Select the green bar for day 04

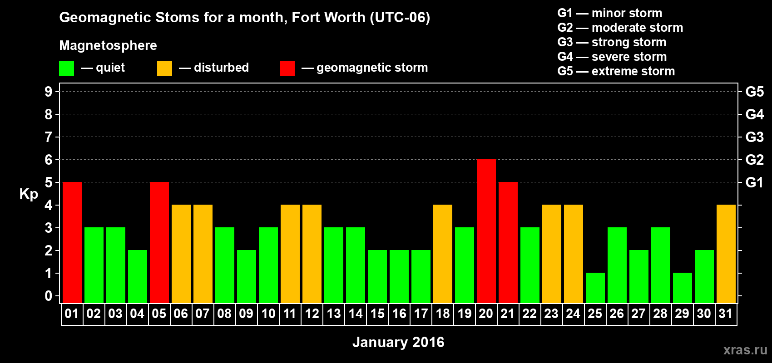point(138,277)
